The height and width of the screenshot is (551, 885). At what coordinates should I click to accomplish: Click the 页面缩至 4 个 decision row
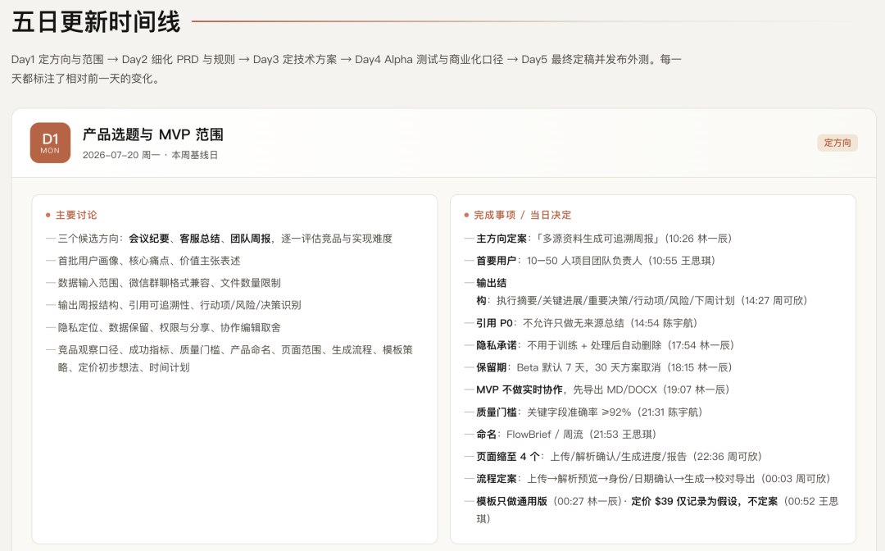point(613,456)
